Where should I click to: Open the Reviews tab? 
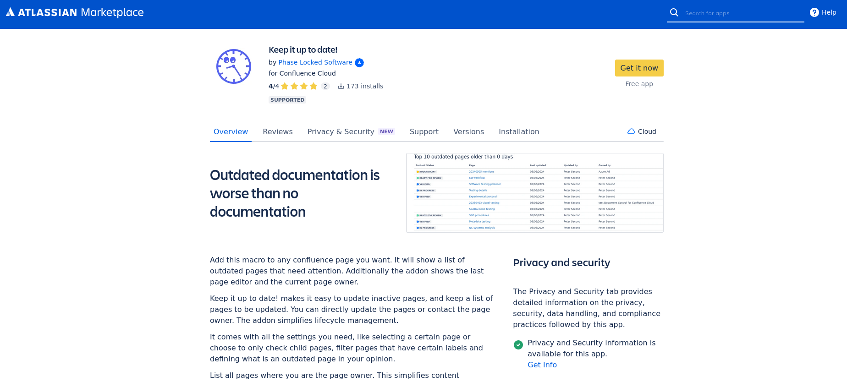pyautogui.click(x=277, y=131)
